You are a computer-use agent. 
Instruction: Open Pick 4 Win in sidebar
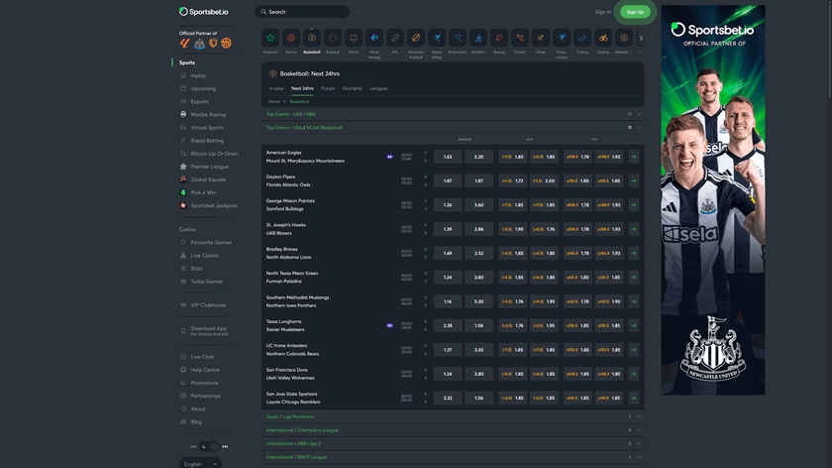(x=203, y=192)
